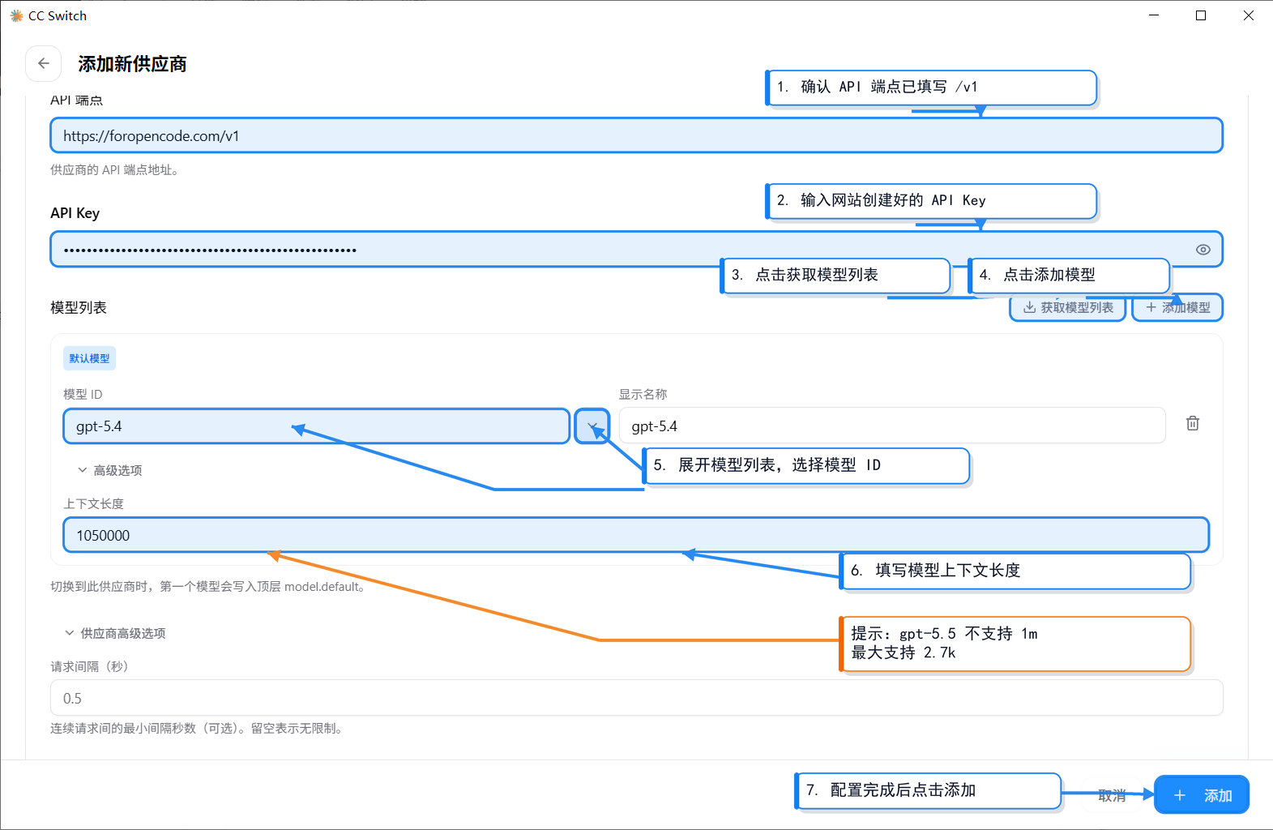Click the 添加新供应商 heading
The width and height of the screenshot is (1273, 830).
click(x=132, y=64)
